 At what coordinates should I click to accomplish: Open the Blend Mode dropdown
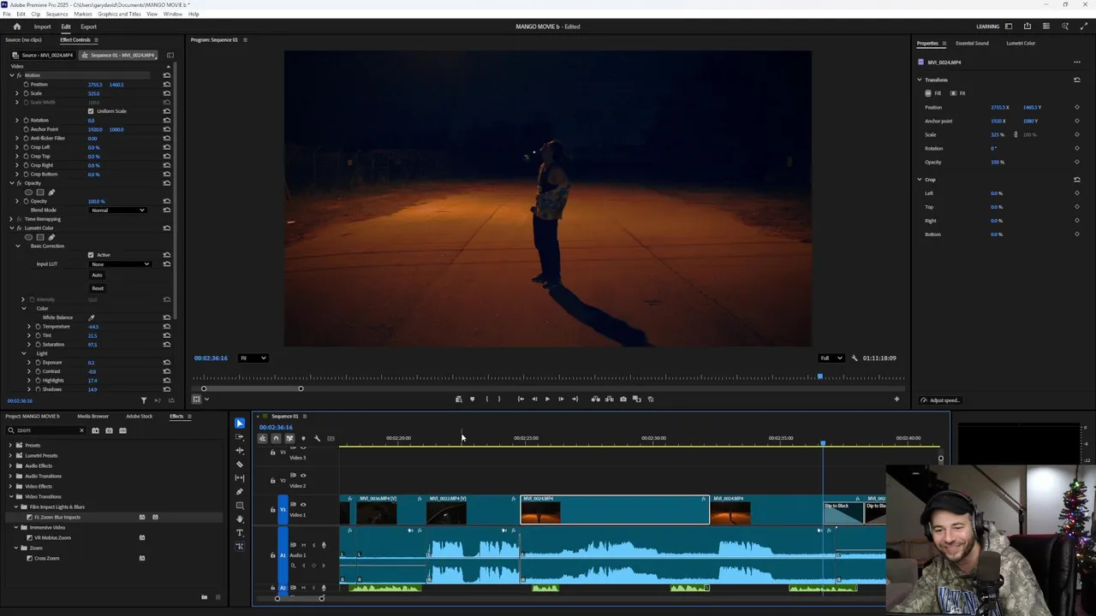118,210
